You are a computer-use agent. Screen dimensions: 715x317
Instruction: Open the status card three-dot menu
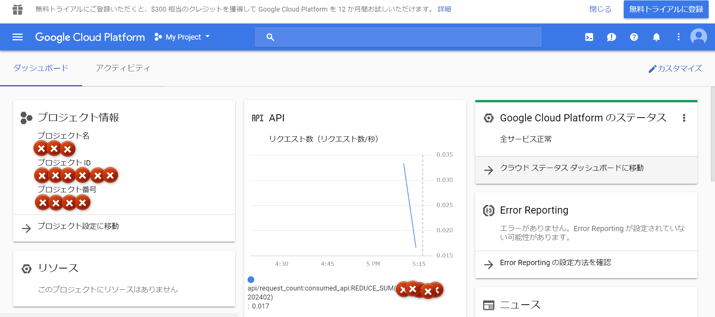point(684,118)
